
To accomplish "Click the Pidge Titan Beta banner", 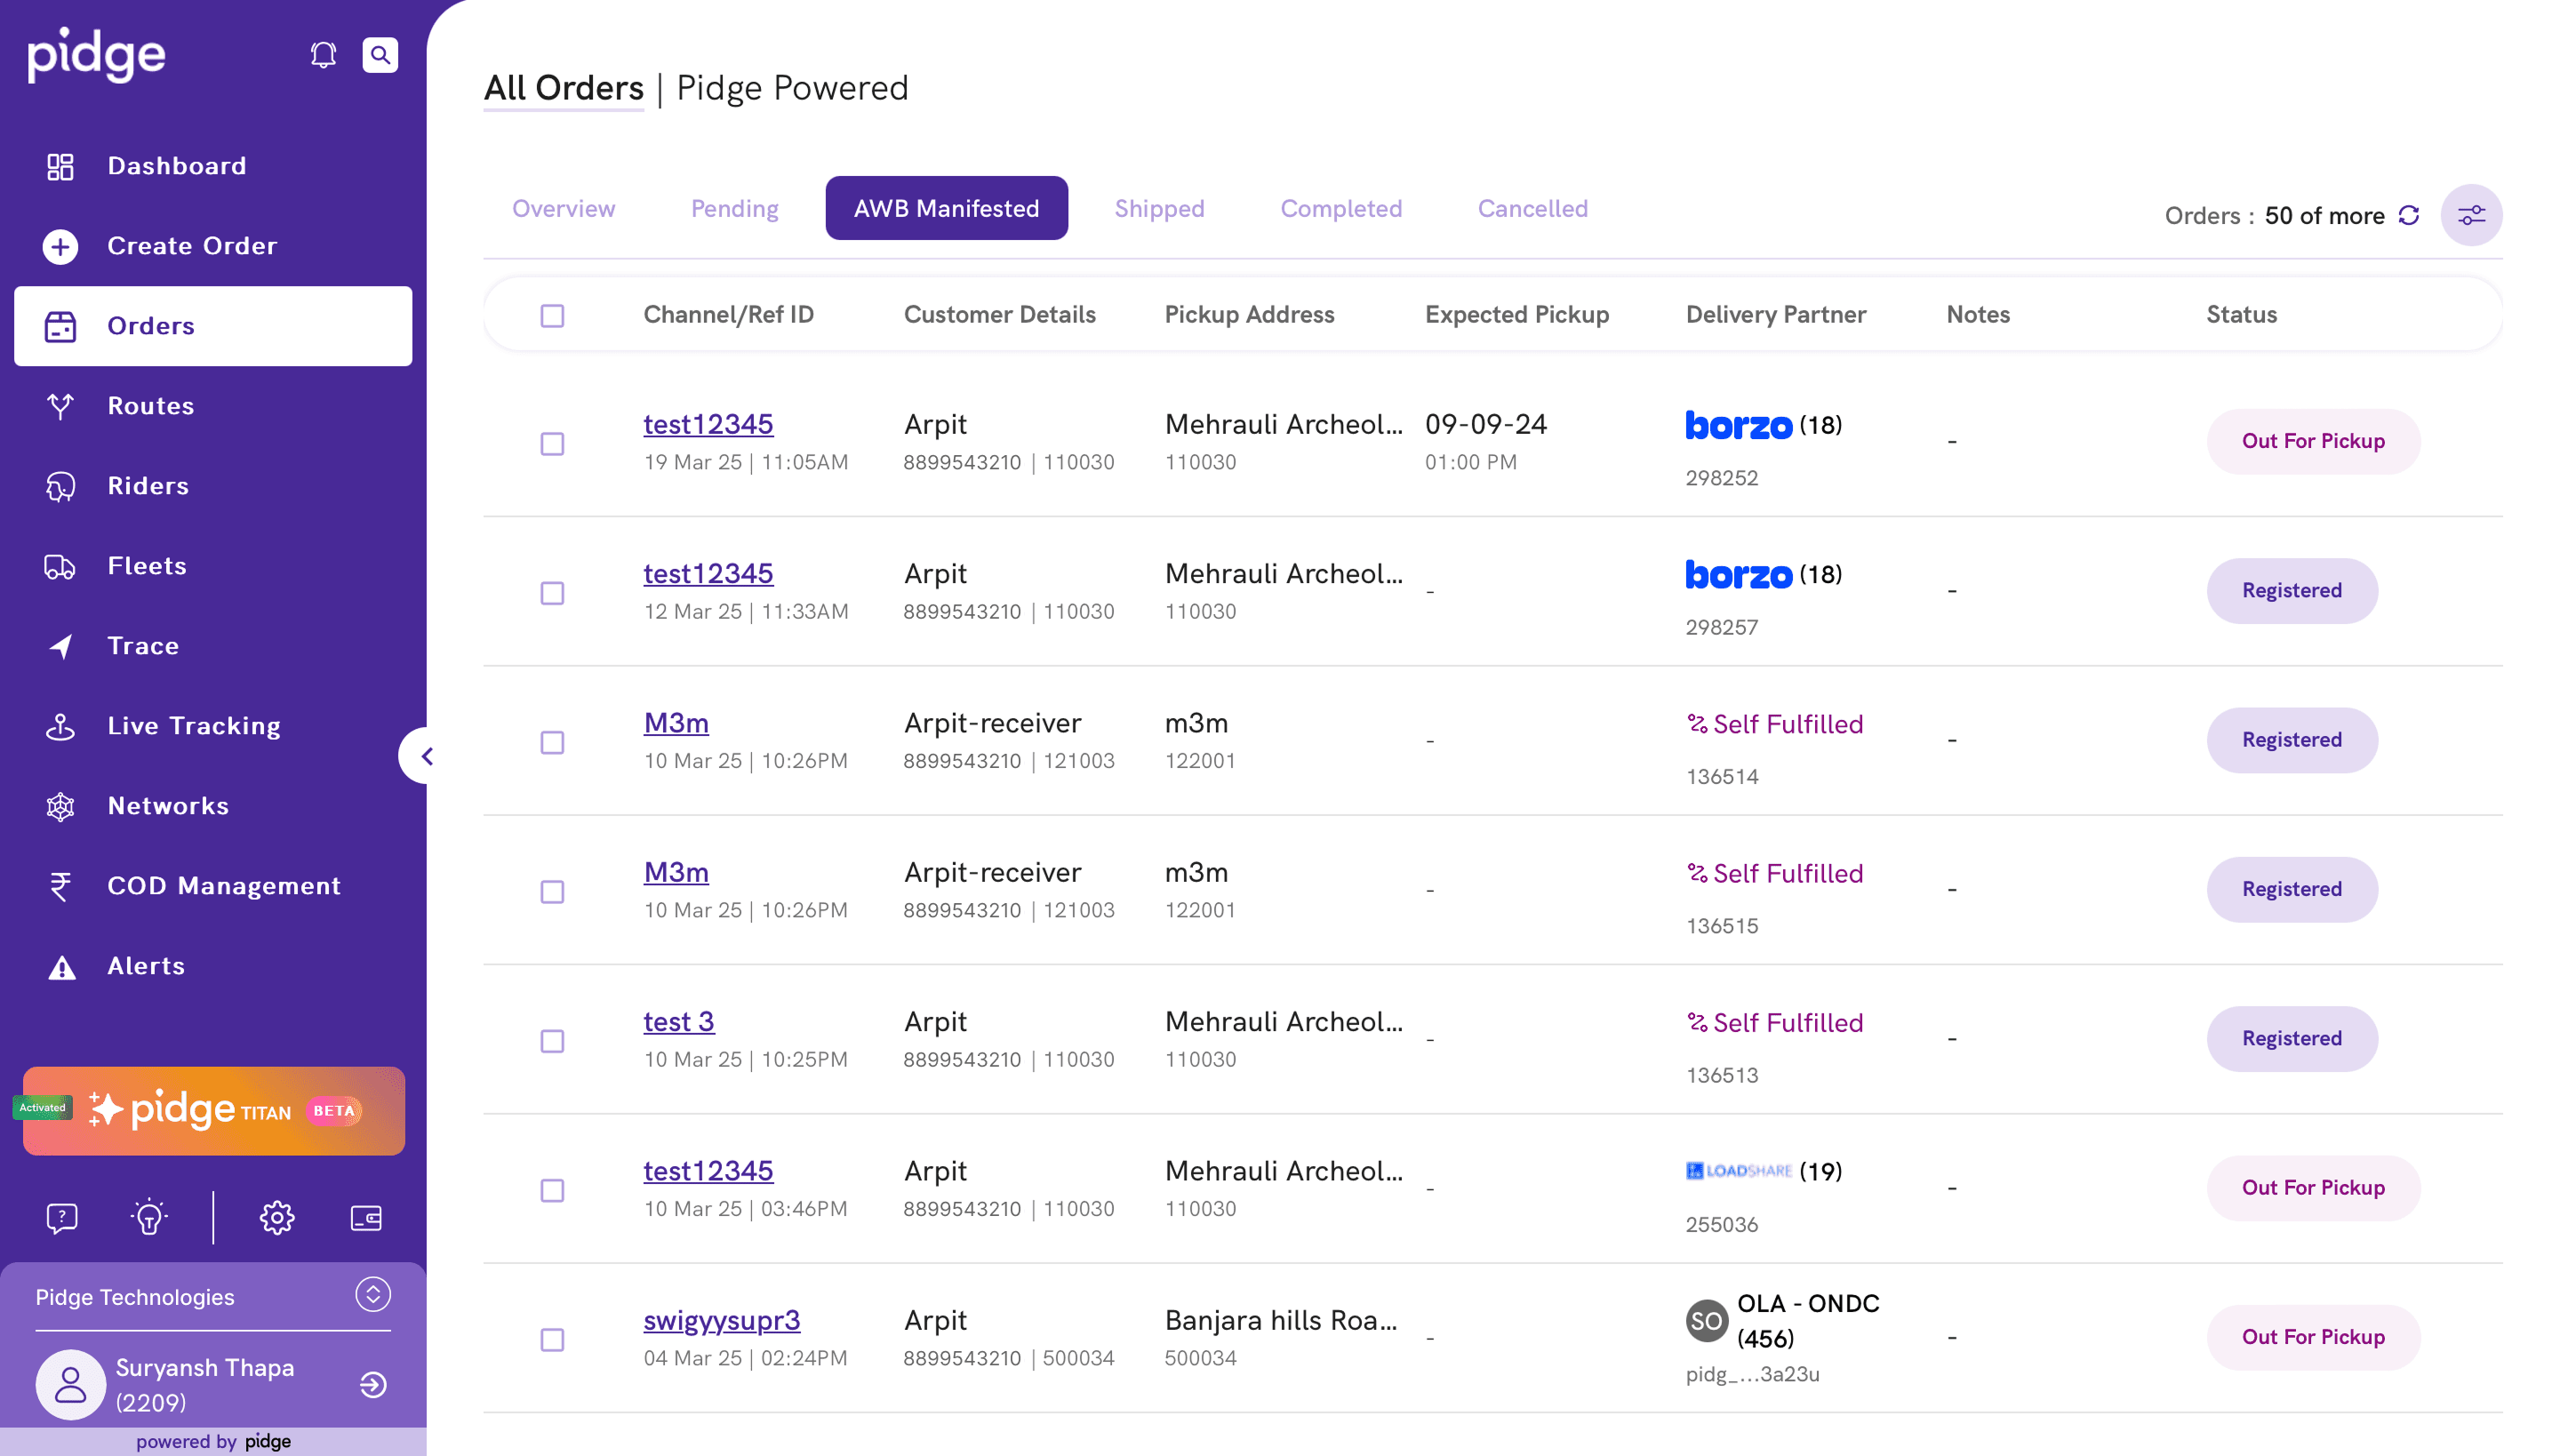I will point(214,1110).
